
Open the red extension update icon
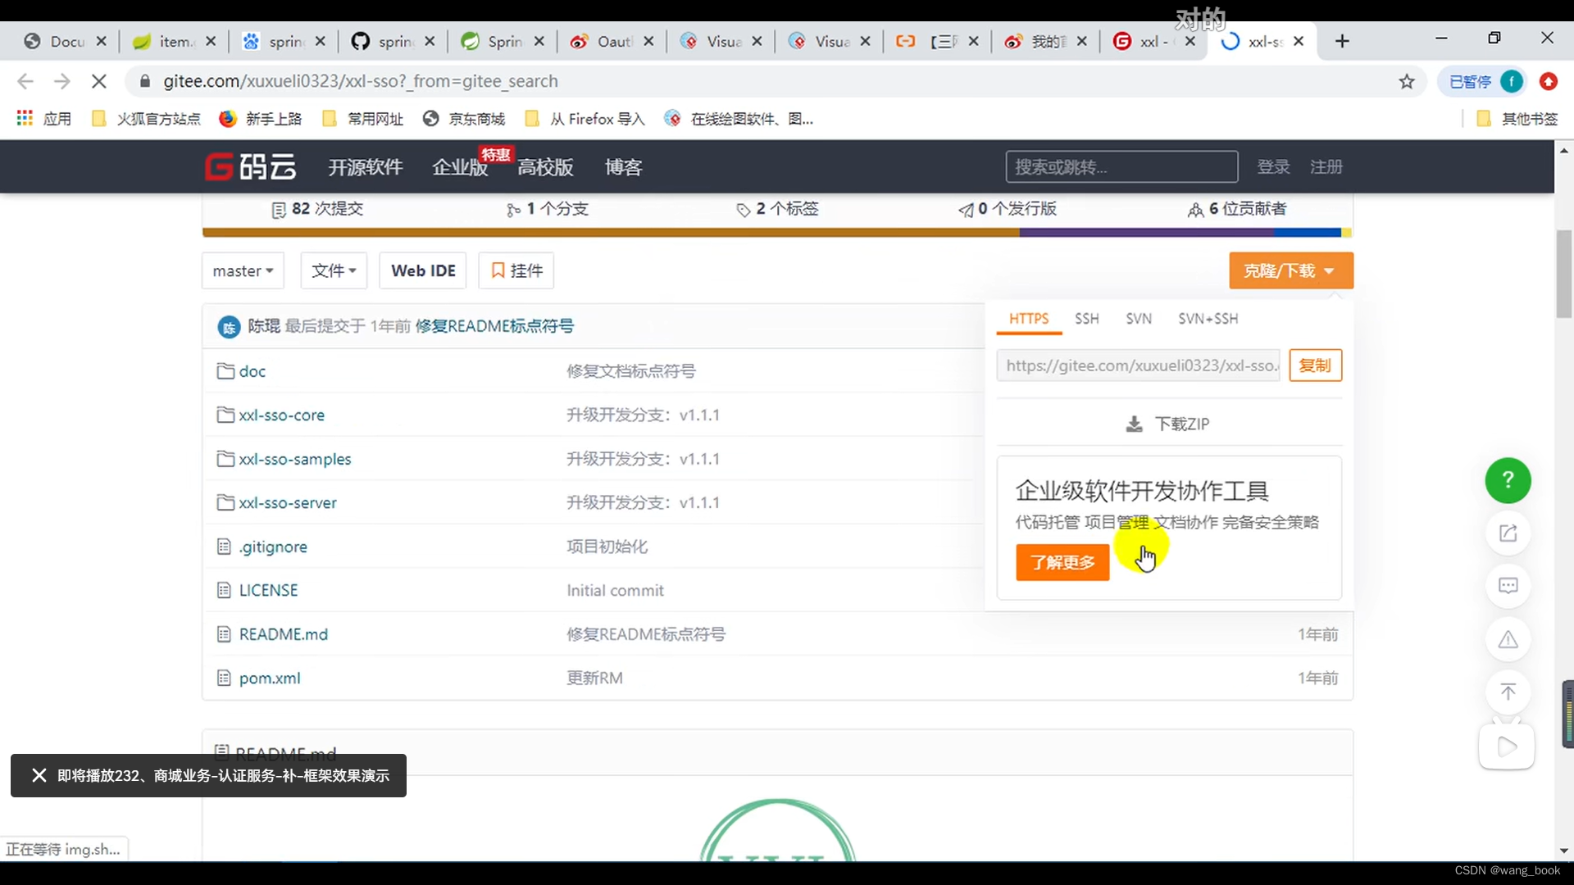pos(1549,81)
